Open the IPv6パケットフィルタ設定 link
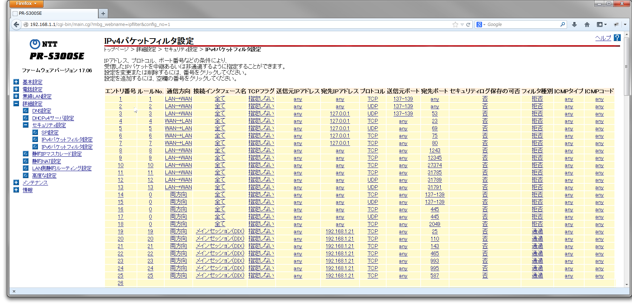632x304 pixels. (67, 147)
